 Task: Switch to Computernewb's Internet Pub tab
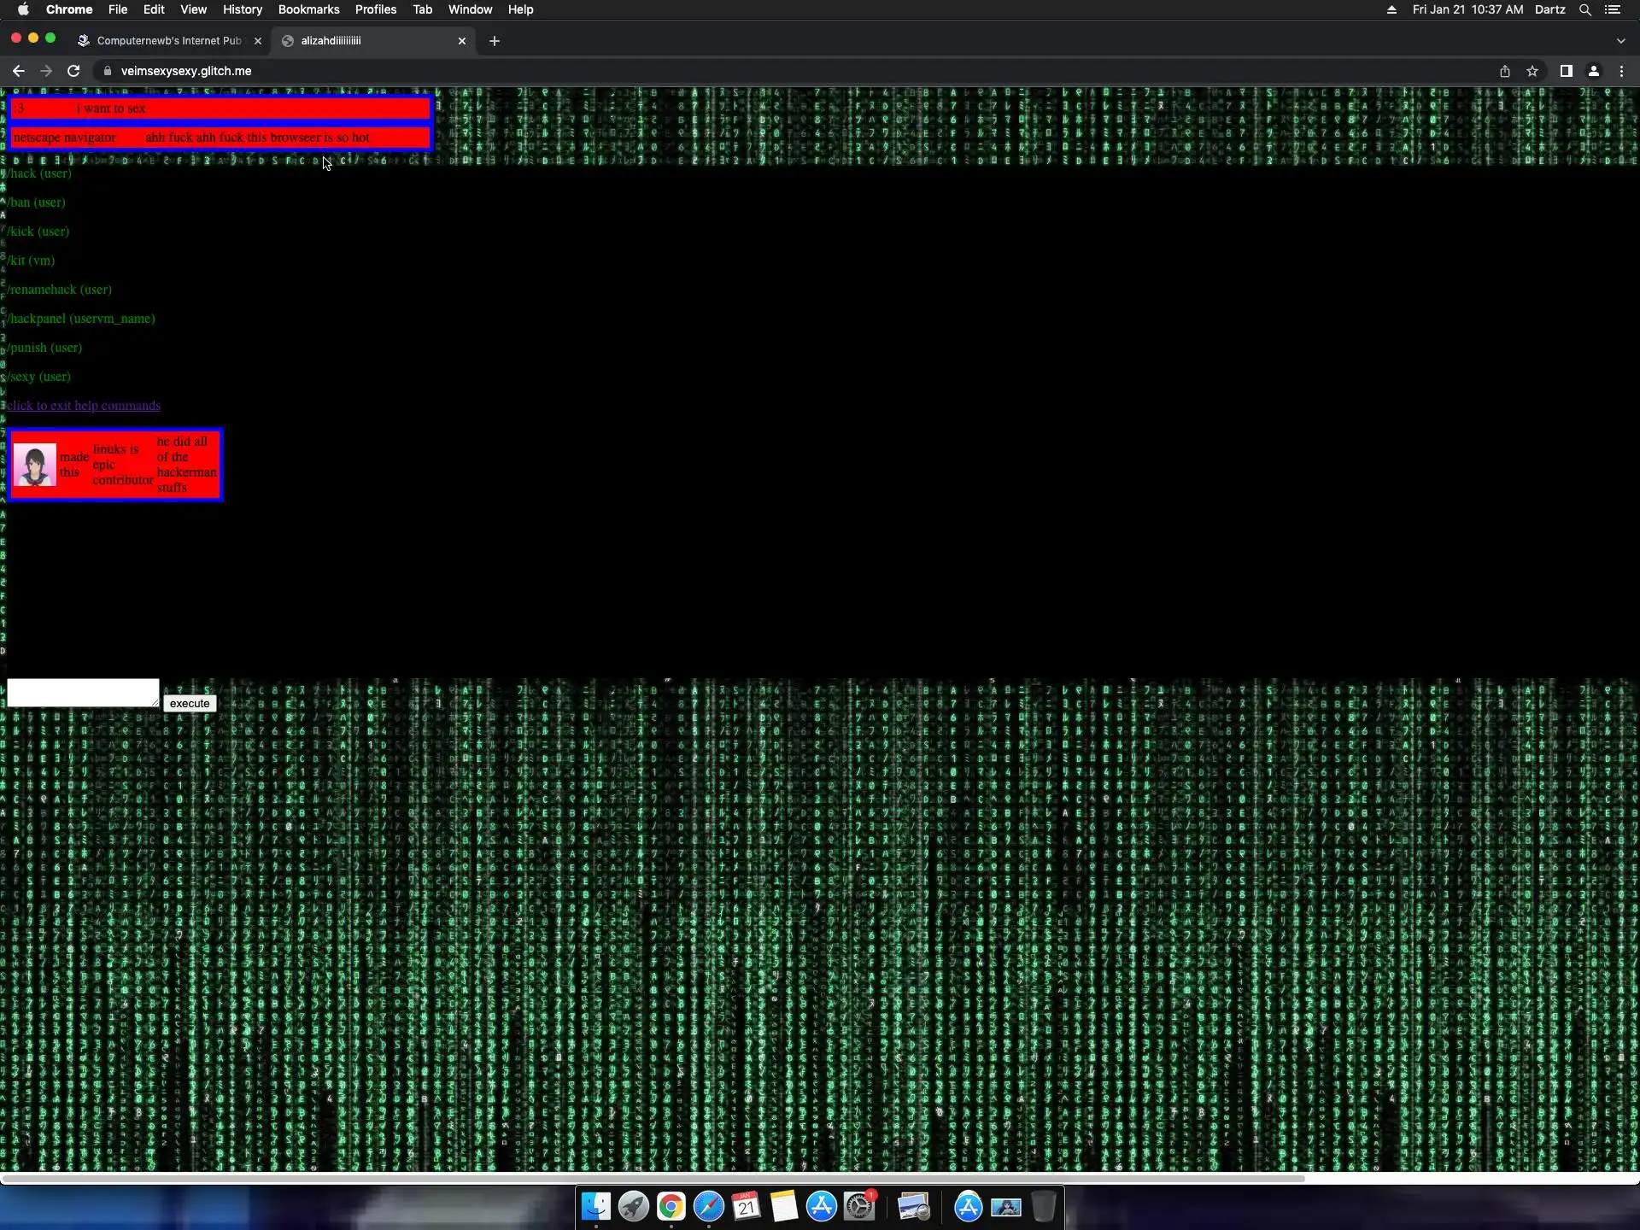coord(168,40)
